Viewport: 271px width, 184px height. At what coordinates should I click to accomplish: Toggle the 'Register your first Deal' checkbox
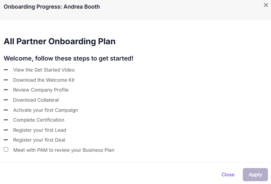[x=6, y=140]
